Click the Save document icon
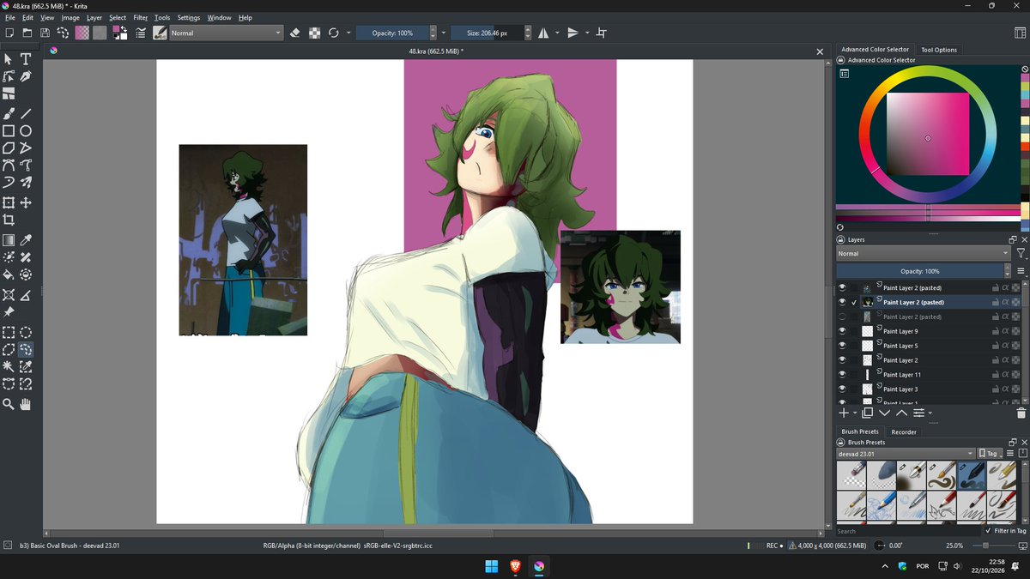1030x579 pixels. 45,33
